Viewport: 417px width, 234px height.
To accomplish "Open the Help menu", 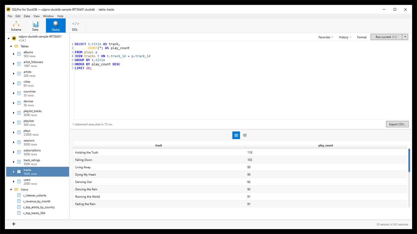I will [x=60, y=16].
